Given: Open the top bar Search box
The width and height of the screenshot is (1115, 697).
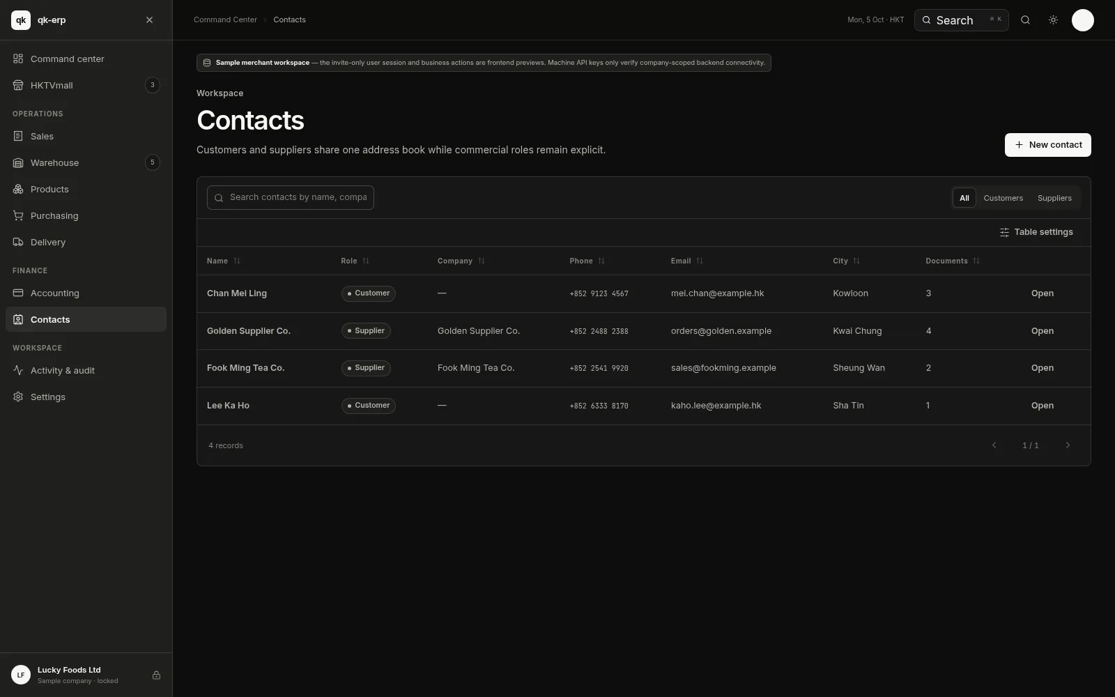Looking at the screenshot, I should (x=961, y=20).
